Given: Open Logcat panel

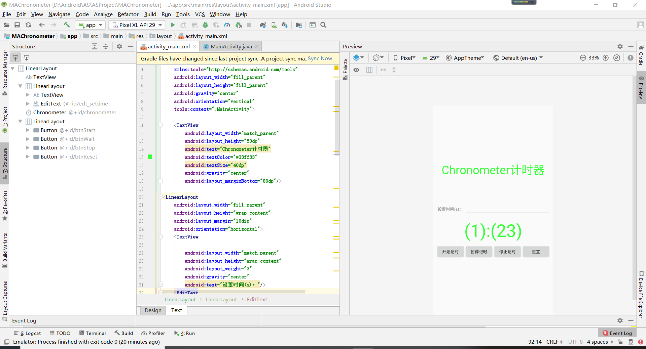Looking at the screenshot, I should click(30, 333).
